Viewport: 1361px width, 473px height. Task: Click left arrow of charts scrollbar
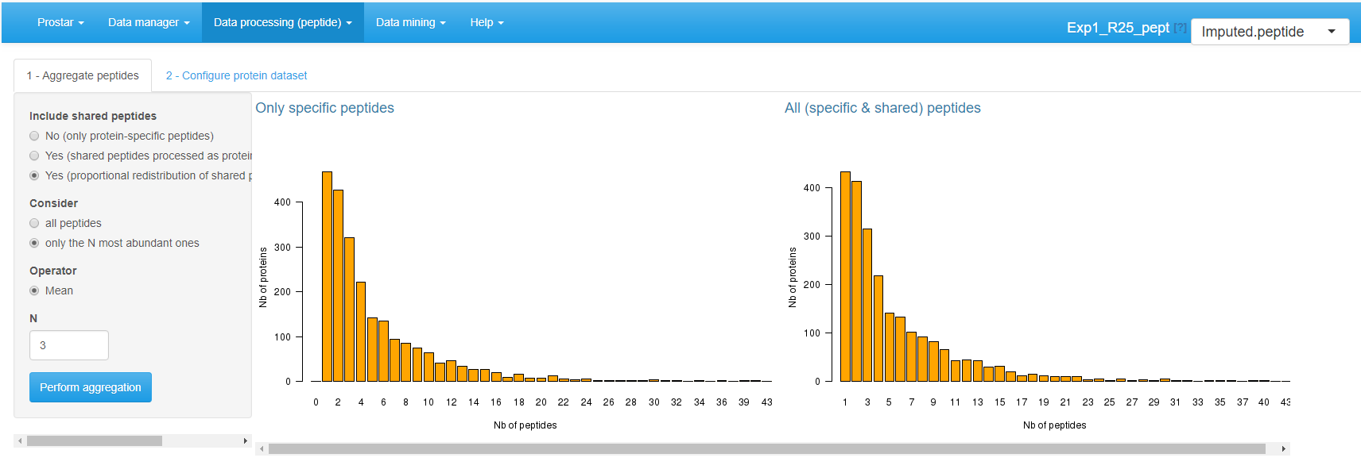(262, 449)
